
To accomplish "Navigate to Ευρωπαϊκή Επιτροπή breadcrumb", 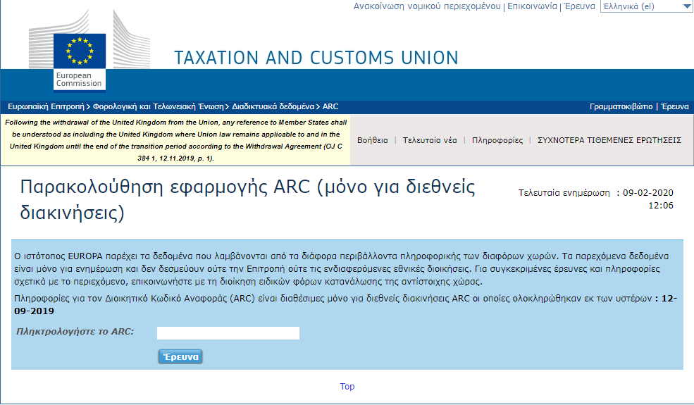I will [x=45, y=106].
